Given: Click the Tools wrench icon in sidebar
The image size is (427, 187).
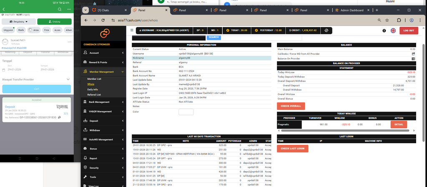Looking at the screenshot, I should point(85,177).
